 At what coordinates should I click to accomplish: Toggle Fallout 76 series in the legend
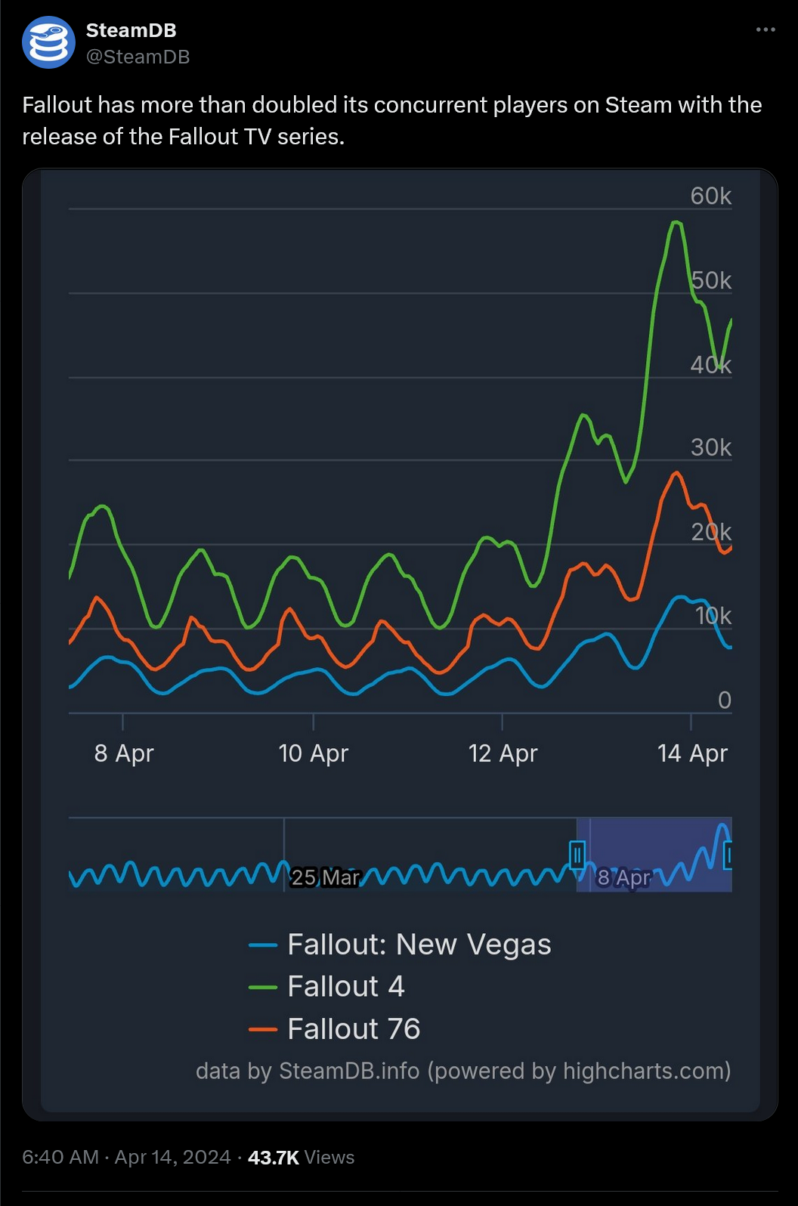coord(354,1028)
